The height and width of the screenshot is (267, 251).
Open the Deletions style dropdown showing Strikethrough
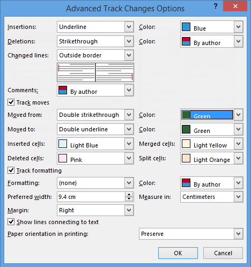pos(95,41)
